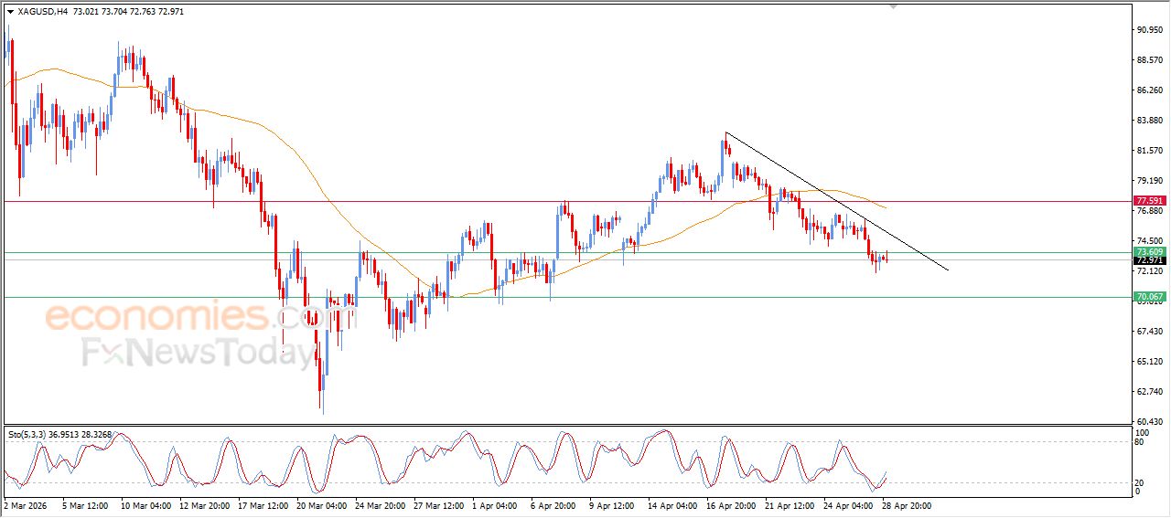This screenshot has height=518, width=1171.
Task: Click the Sto(5,3,3) indicator label
Action: [x=30, y=434]
